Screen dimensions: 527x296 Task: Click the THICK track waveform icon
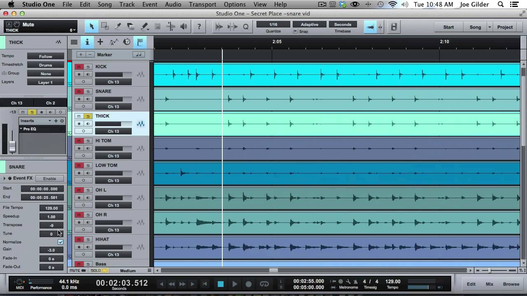click(x=141, y=124)
